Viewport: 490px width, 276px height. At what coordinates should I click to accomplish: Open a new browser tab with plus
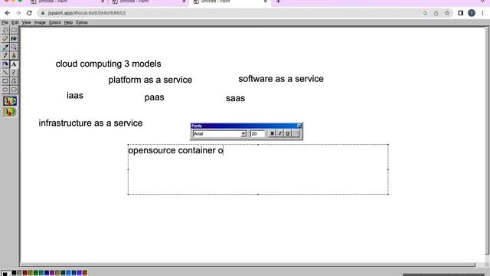(x=279, y=2)
